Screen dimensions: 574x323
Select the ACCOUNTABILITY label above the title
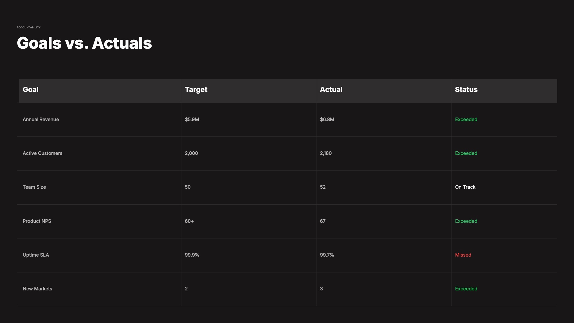point(29,27)
